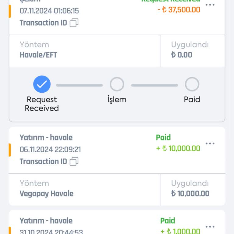Select the checked Request Received step circle
Image resolution: width=234 pixels, height=234 pixels.
click(x=42, y=84)
